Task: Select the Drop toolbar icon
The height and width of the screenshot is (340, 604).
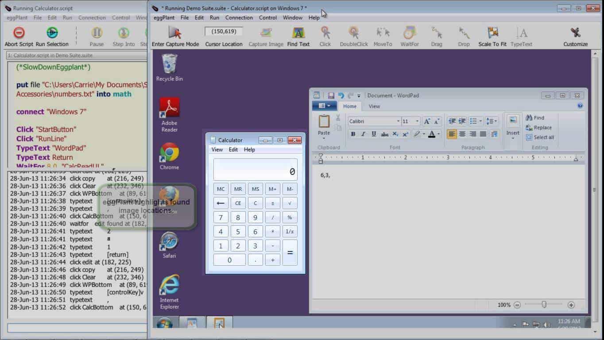Action: tap(464, 33)
